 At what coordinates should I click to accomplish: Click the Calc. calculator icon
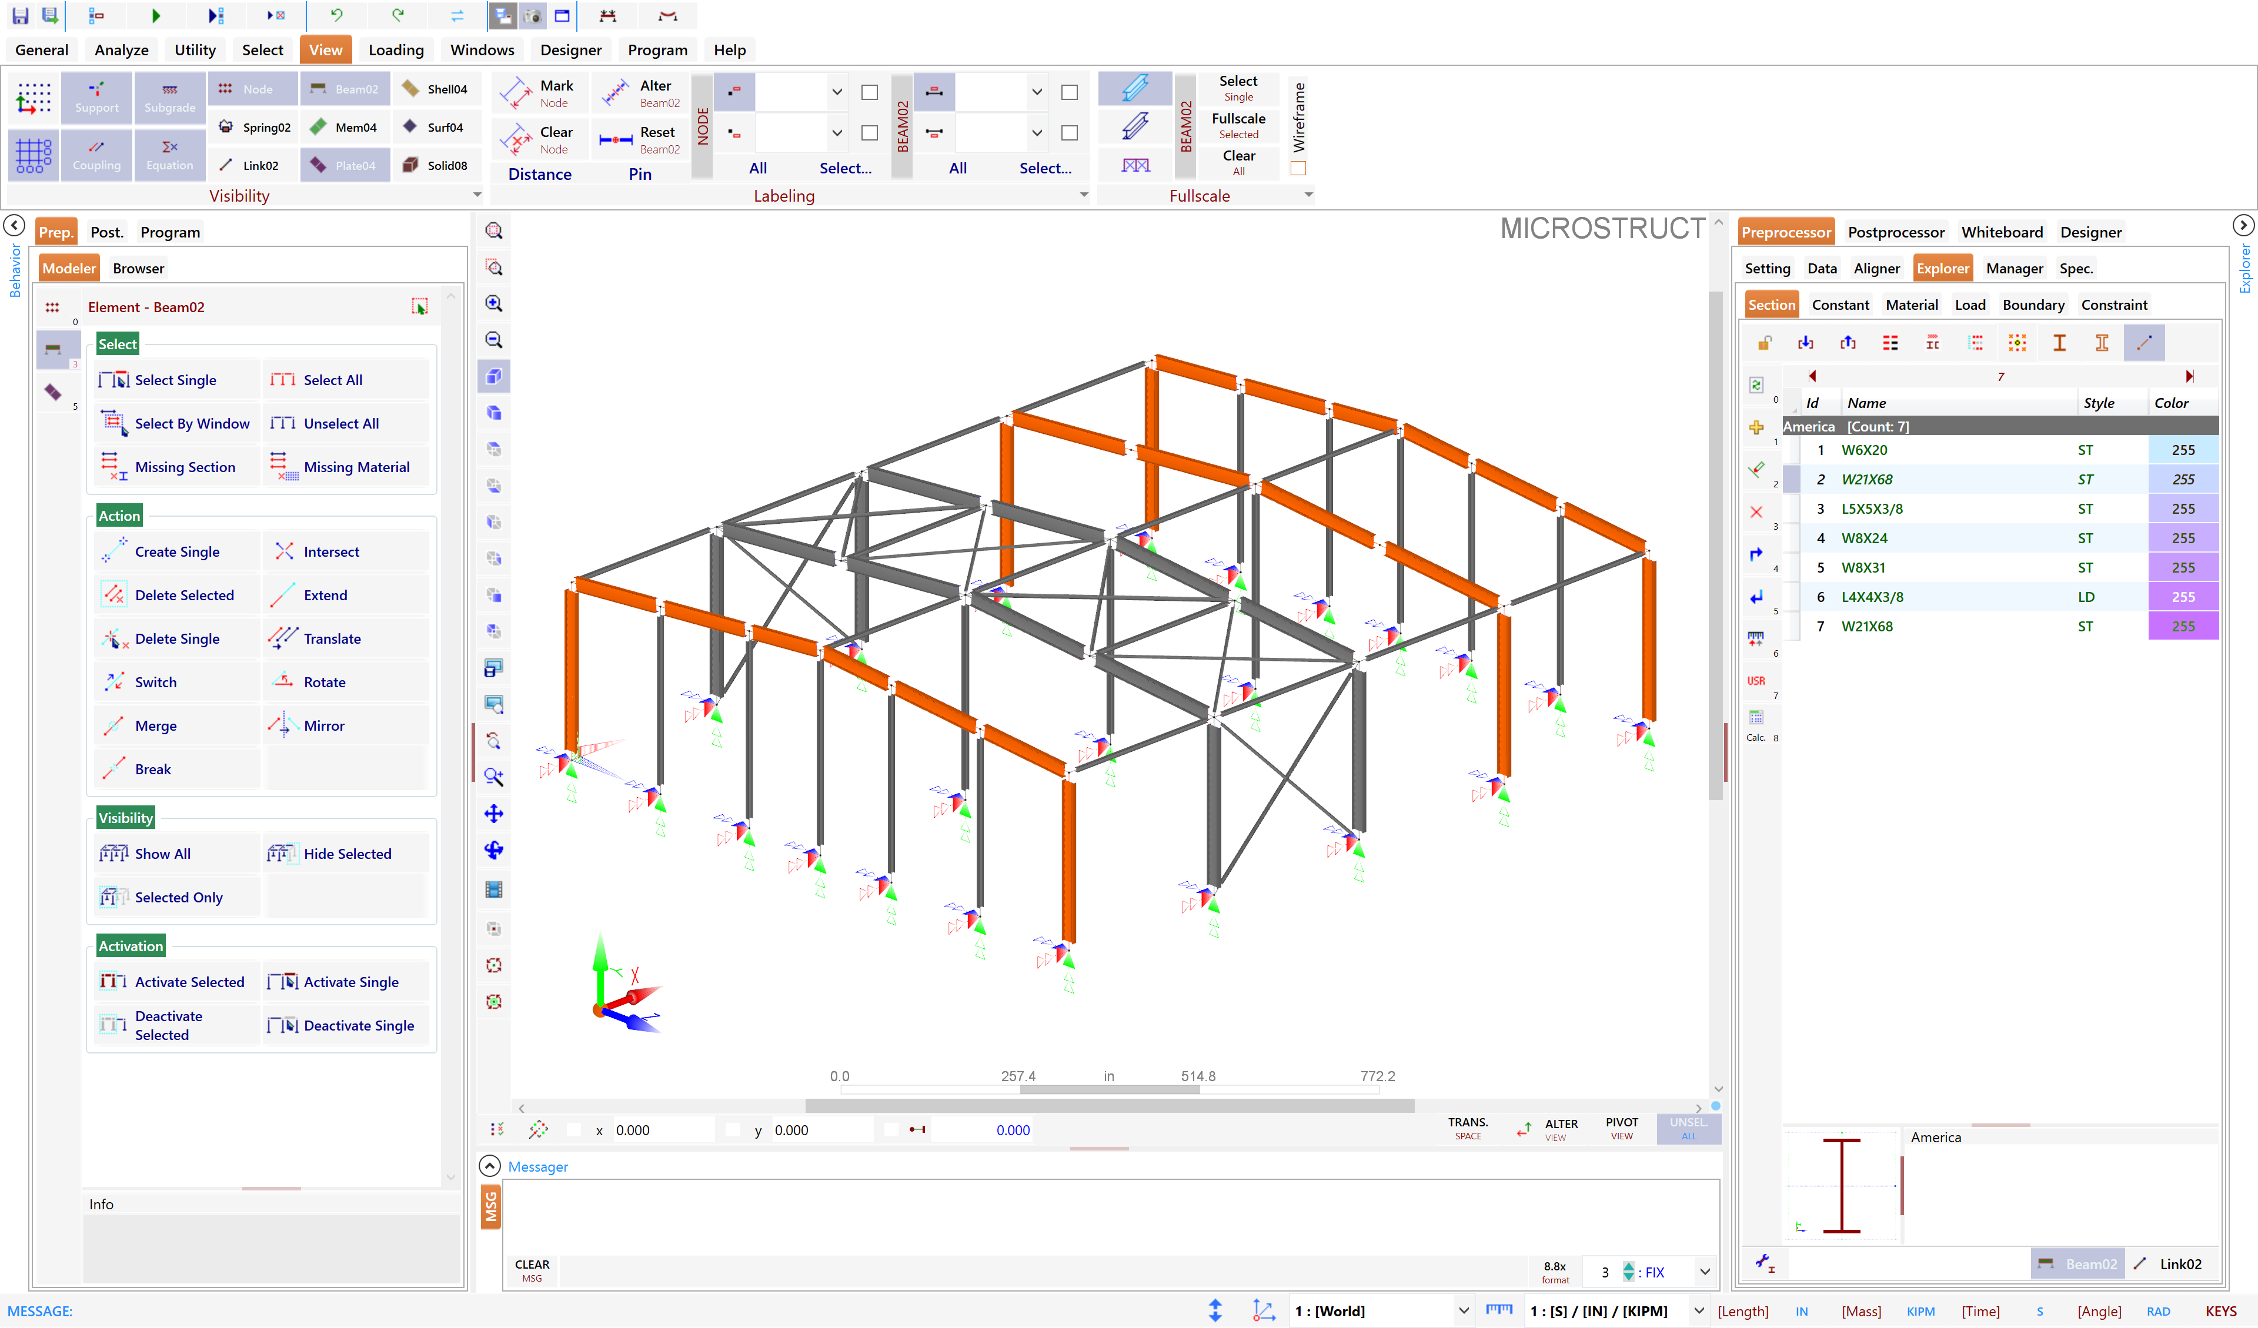(x=1756, y=724)
